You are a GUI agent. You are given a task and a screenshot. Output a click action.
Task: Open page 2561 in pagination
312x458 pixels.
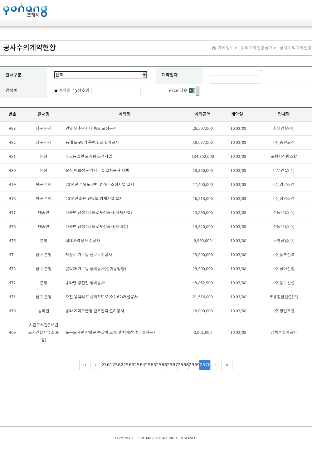[107, 365]
